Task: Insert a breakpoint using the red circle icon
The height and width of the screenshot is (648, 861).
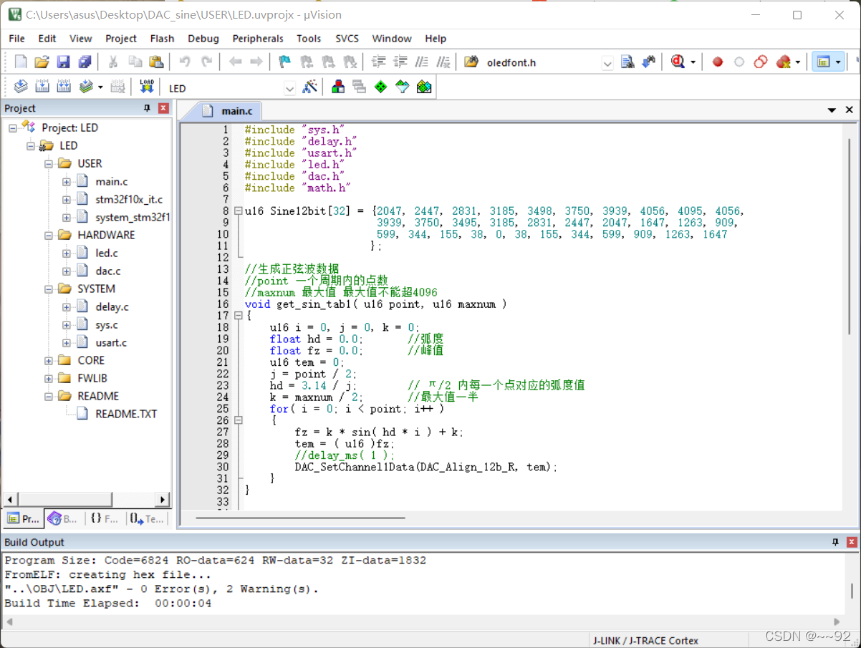Action: tap(718, 62)
